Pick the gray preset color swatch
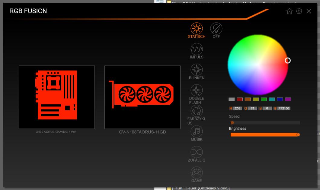The image size is (320, 190). 232,99
